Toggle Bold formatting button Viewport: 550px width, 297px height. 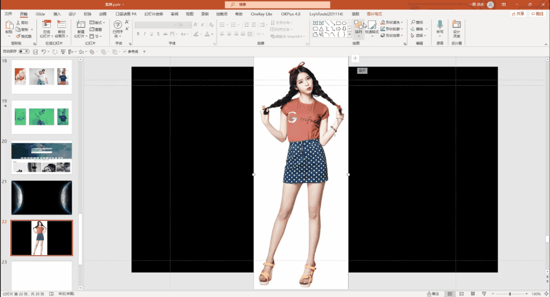138,34
